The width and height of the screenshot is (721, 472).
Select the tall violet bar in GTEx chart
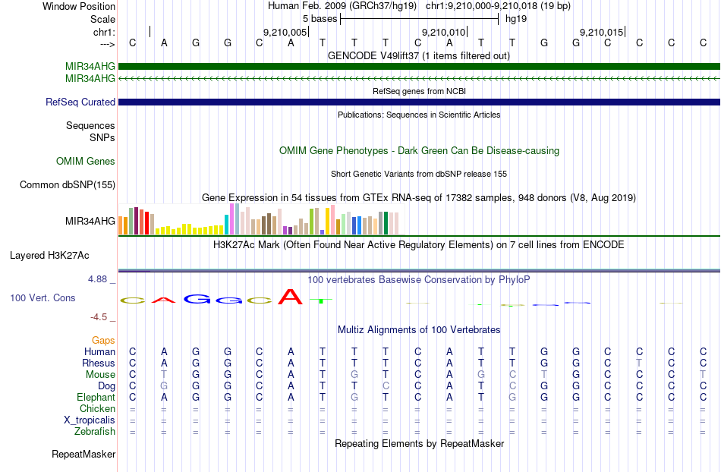click(231, 219)
